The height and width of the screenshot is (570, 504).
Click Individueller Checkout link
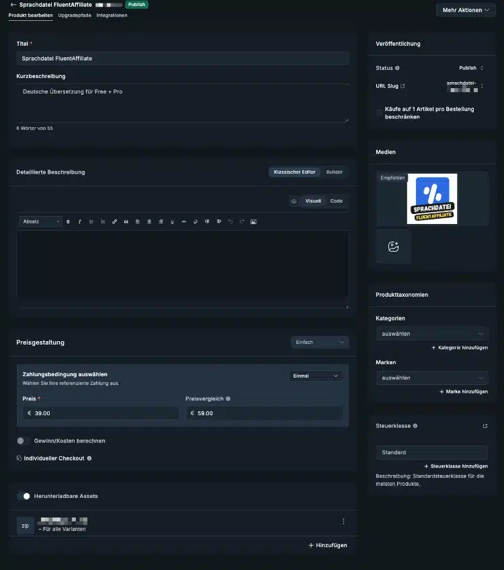pos(54,458)
